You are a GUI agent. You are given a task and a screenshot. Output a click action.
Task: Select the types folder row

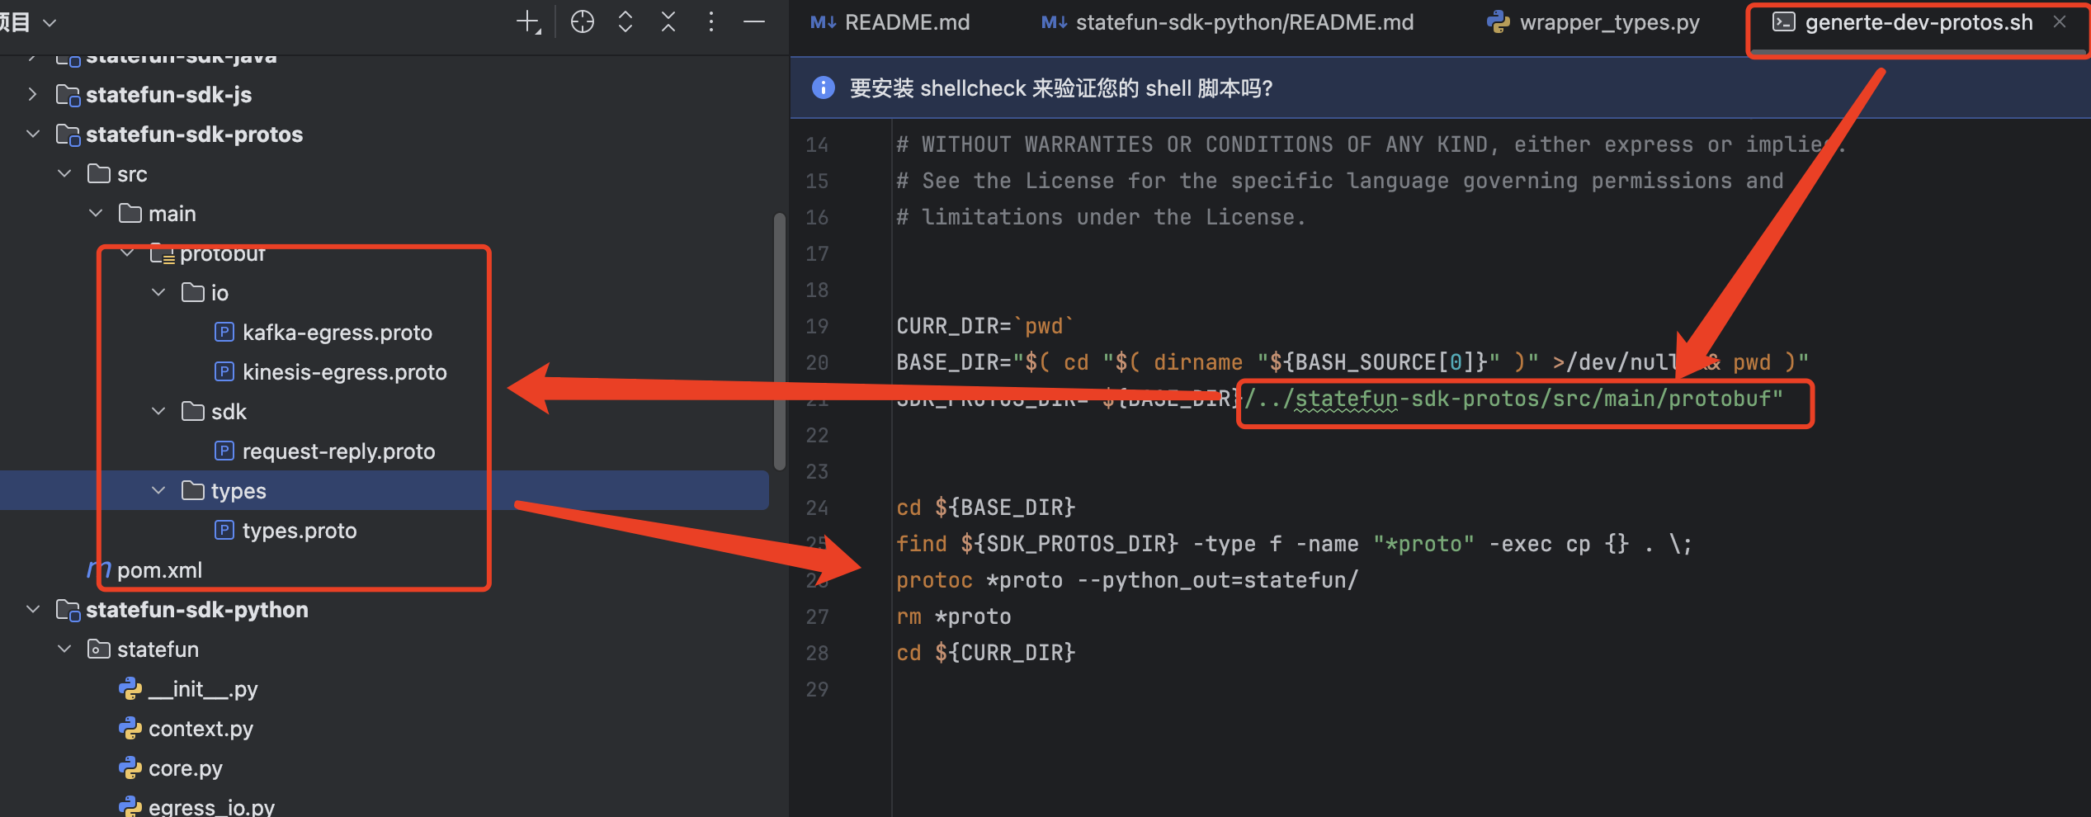[x=385, y=490]
